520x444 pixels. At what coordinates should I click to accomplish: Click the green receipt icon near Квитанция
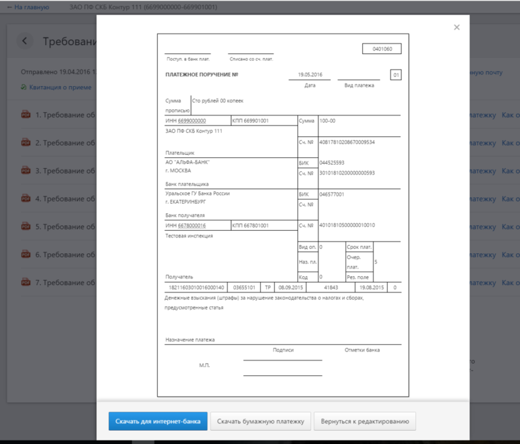click(24, 87)
